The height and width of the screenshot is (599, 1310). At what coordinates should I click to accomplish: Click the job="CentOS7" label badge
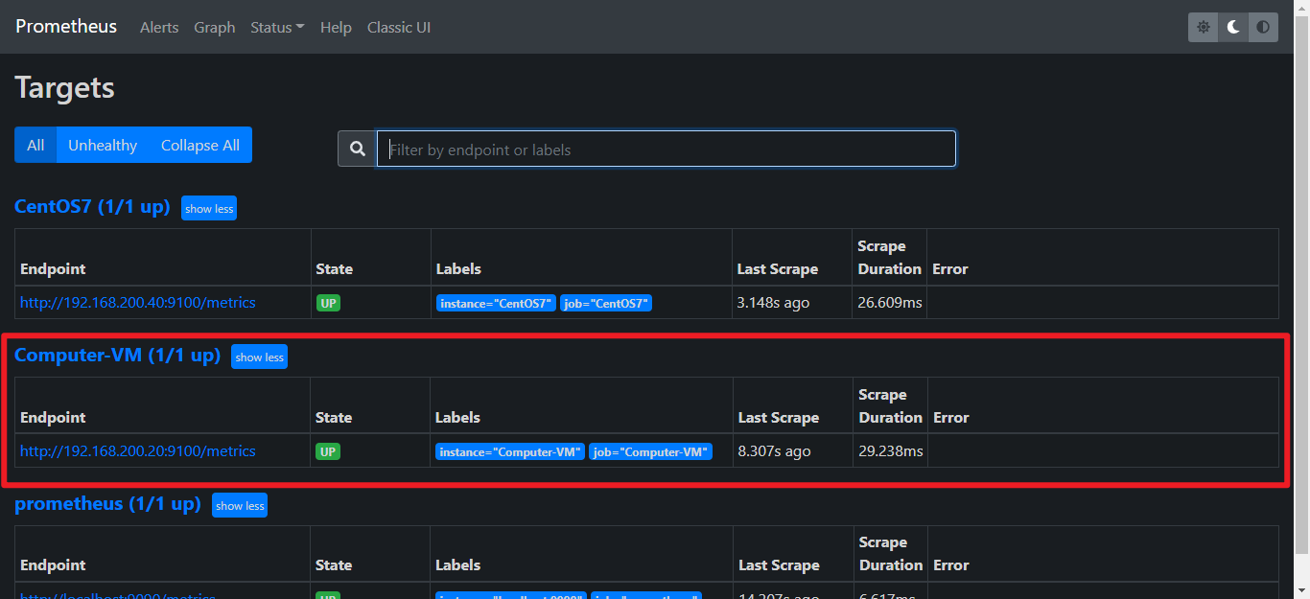606,303
